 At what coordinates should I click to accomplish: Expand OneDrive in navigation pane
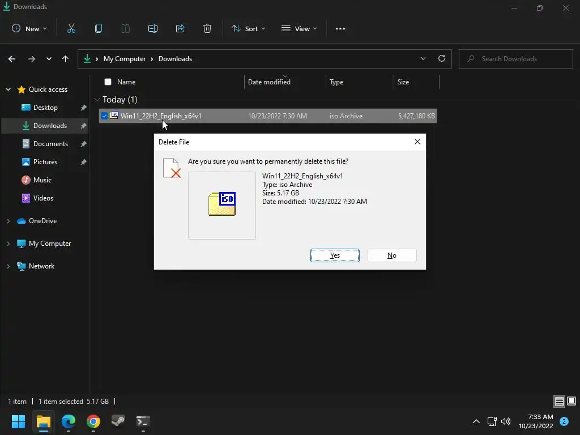pyautogui.click(x=8, y=221)
